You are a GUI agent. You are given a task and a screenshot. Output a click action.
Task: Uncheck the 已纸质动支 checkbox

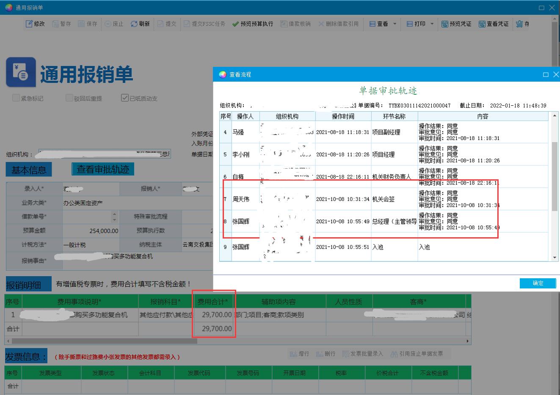124,98
